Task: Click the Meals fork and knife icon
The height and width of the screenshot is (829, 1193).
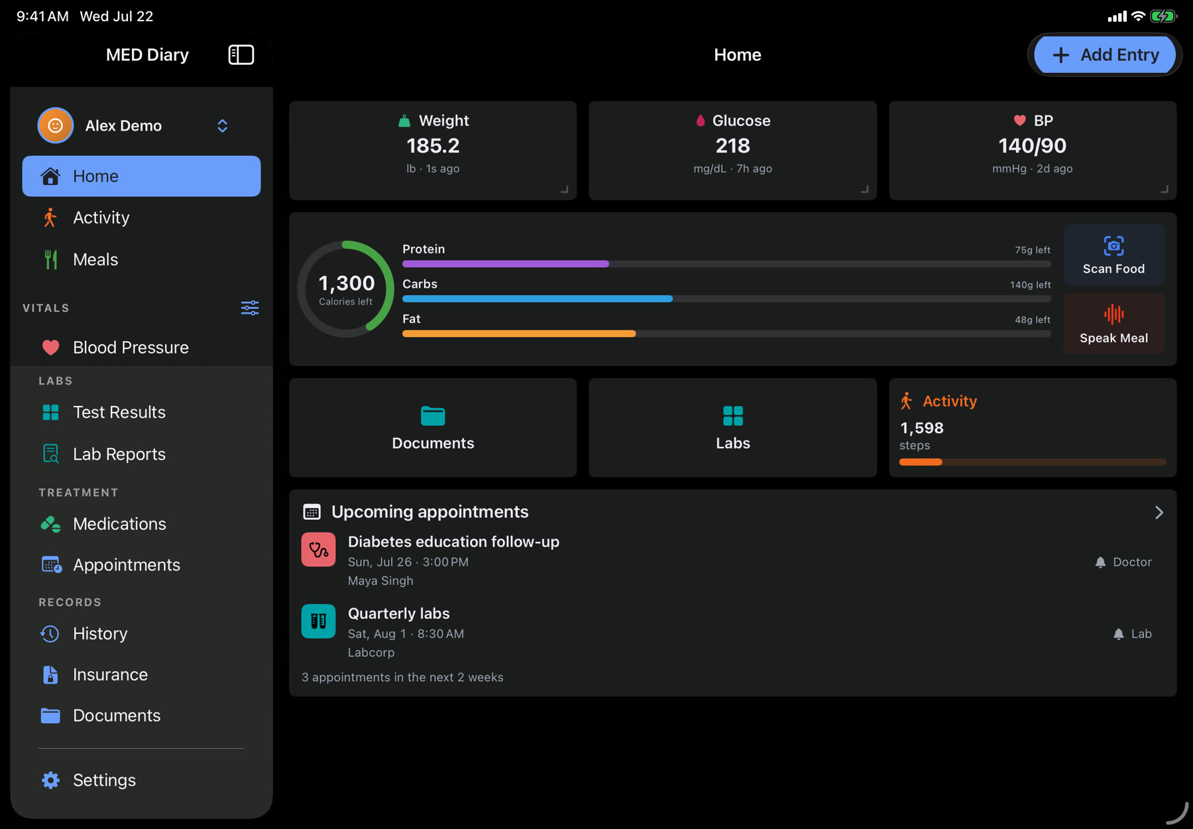Action: click(50, 259)
